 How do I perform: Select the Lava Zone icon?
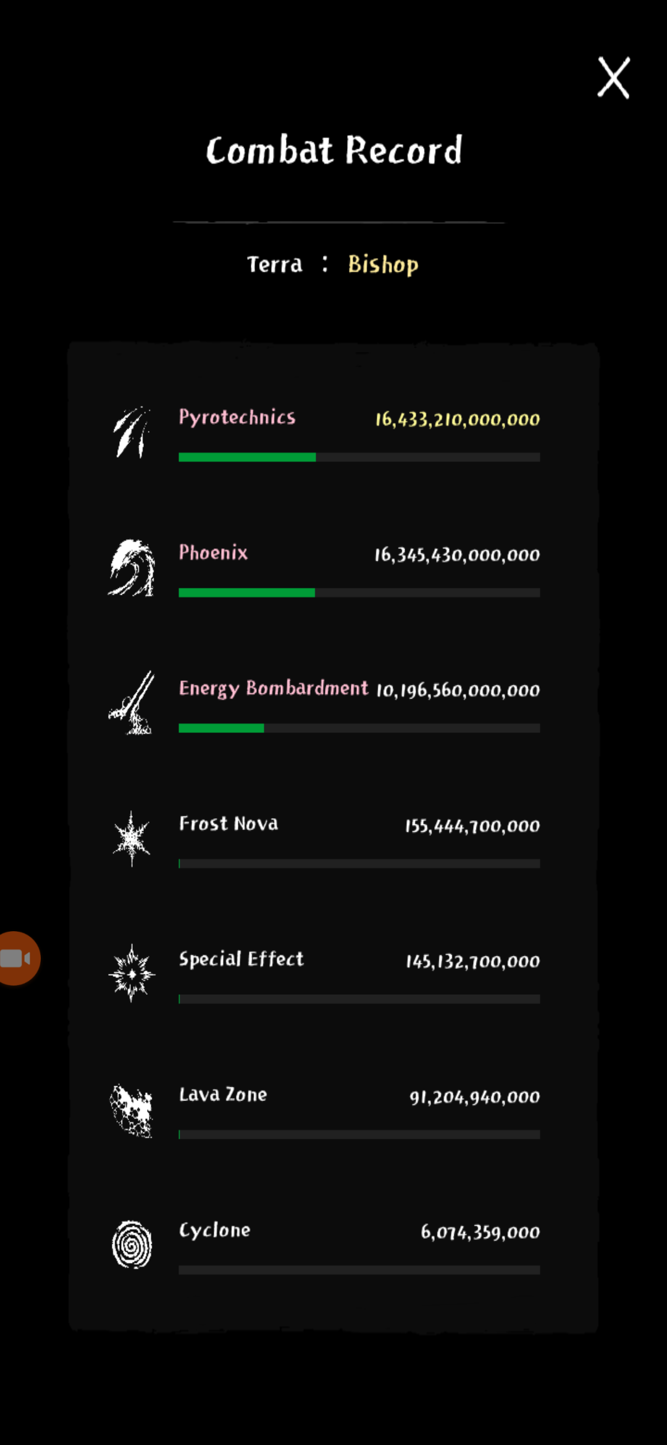click(132, 1110)
